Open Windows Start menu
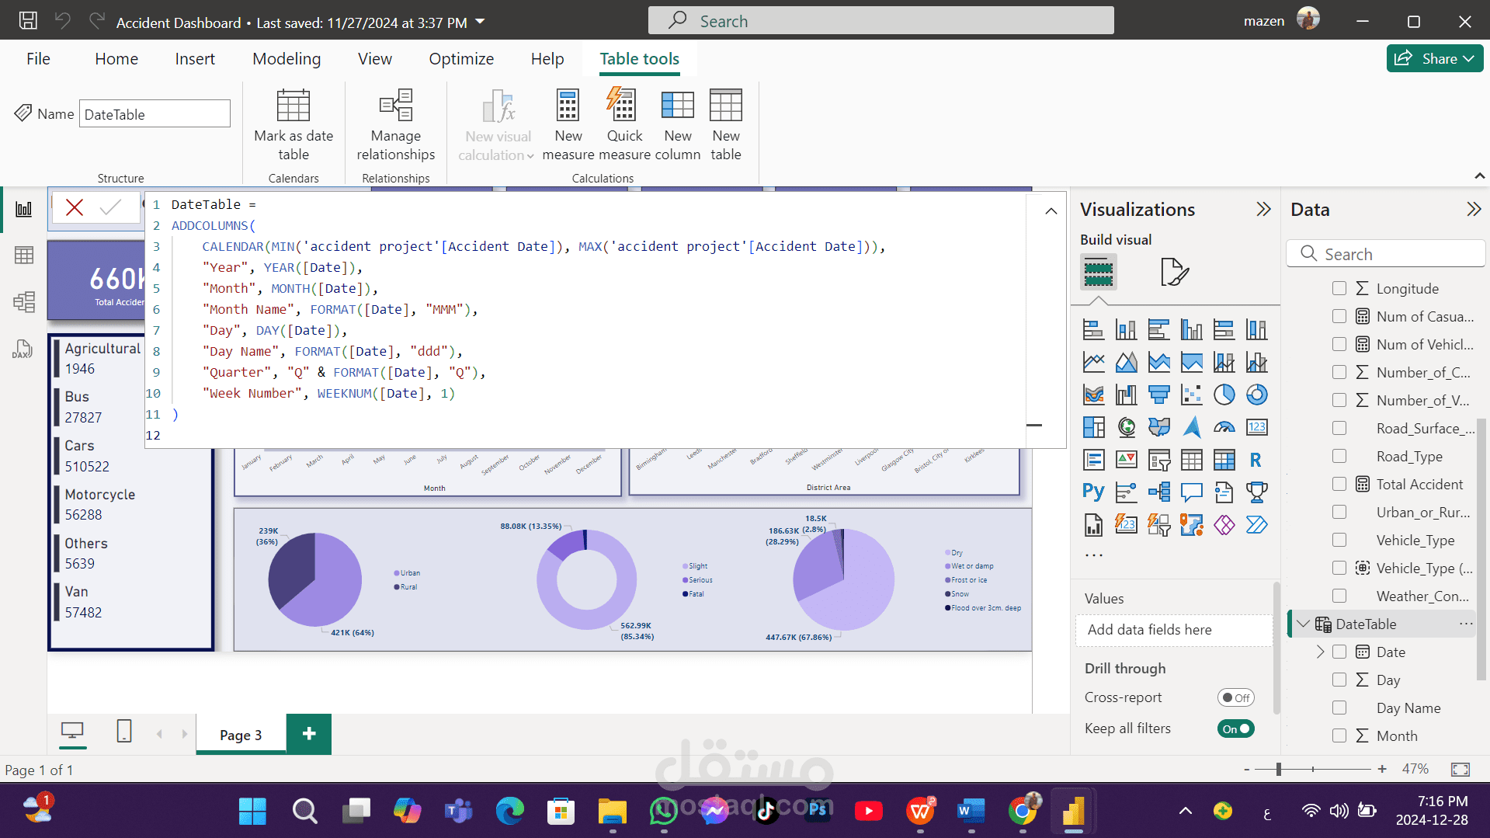Screen dimensions: 1490x838 coord(252,812)
